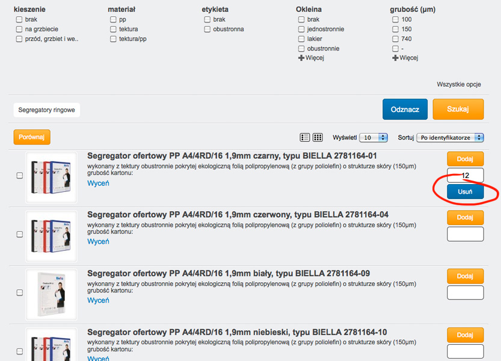Check grubość 740 checkbox
The height and width of the screenshot is (361, 501).
[395, 39]
